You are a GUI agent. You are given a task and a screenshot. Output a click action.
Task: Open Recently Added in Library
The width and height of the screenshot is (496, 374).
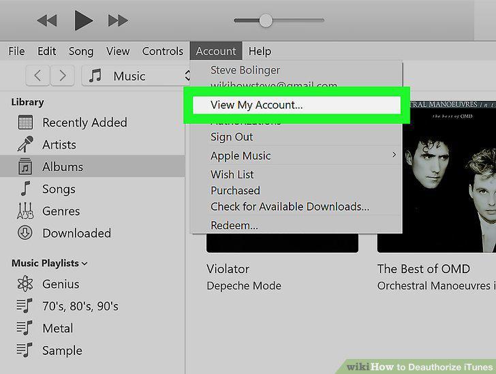pos(84,123)
